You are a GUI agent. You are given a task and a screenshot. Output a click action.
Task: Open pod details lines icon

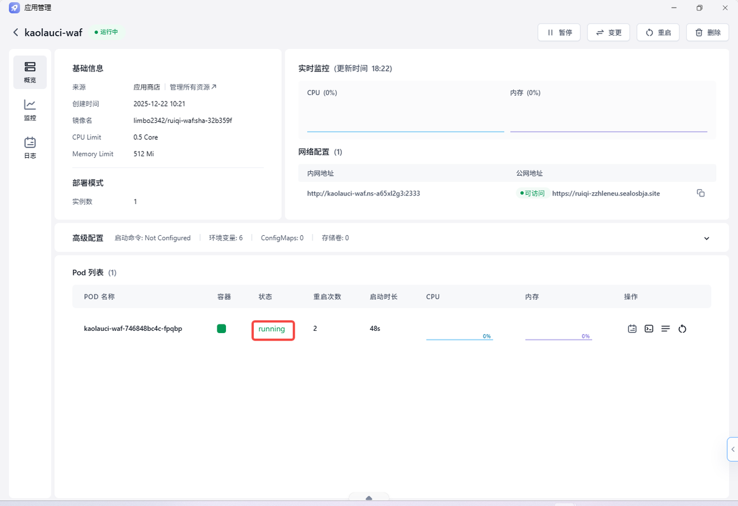[665, 328]
